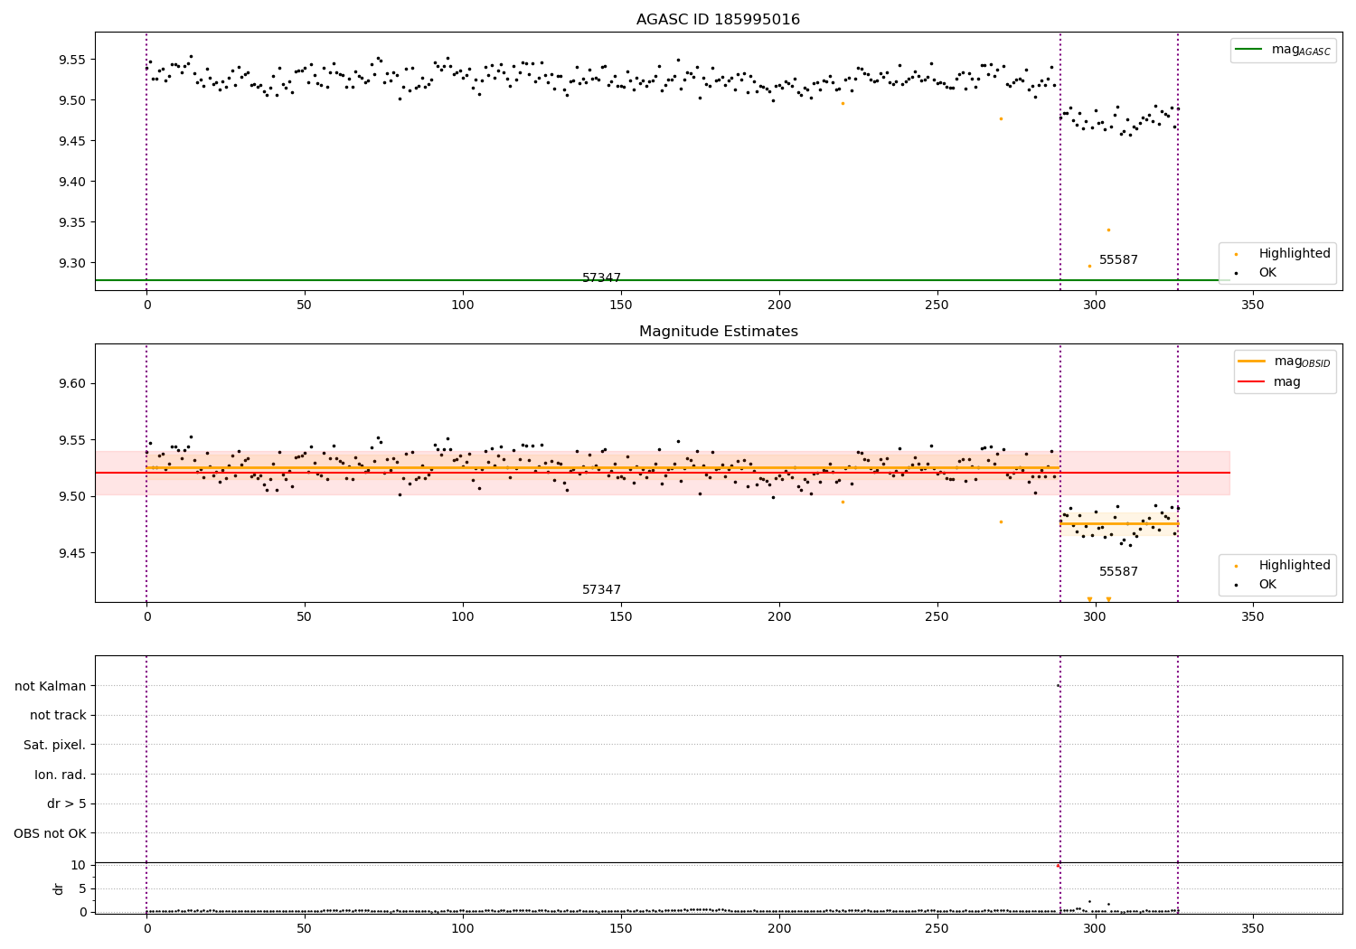The width and height of the screenshot is (1356, 949).
Task: Click the 'dr > 5' axis label
Action: point(67,804)
